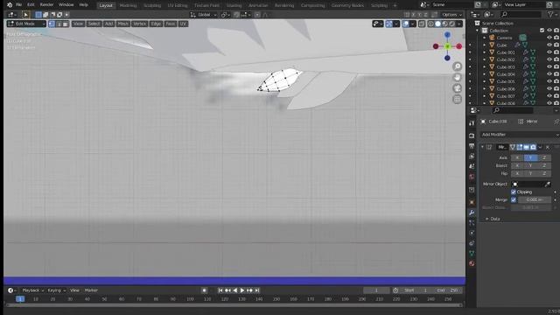Open the Window menu
Screen dimensions: 560x315
[66, 5]
